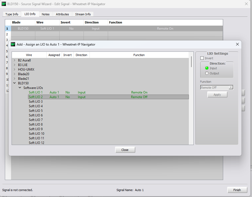Click the Apply button in LIO Settings

coord(217,95)
